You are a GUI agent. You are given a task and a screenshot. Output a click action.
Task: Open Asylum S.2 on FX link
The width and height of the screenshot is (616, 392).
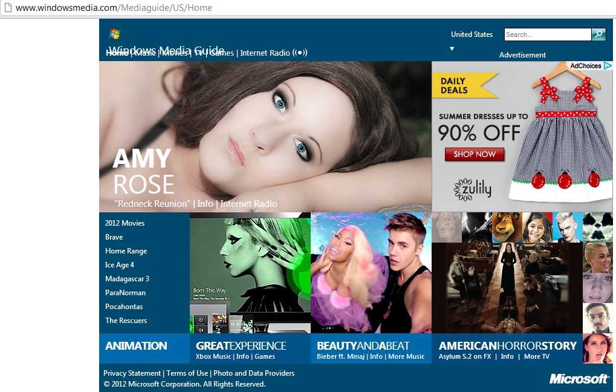(465, 357)
